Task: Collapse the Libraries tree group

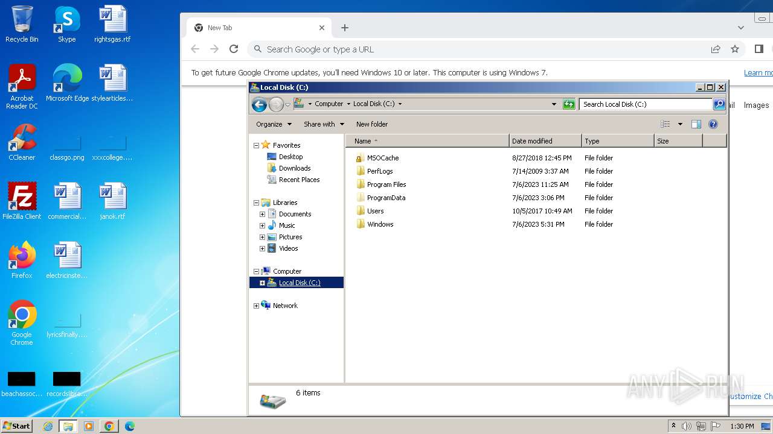Action: coord(256,203)
